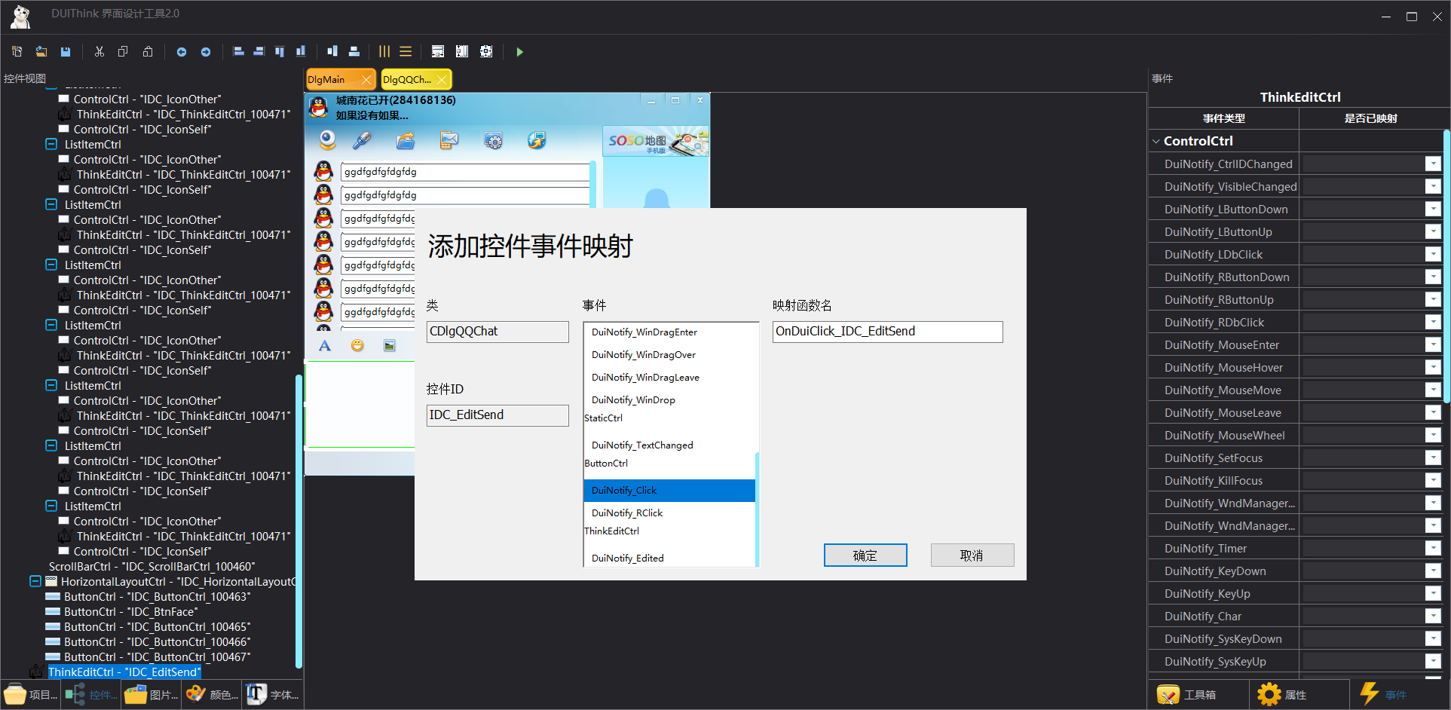Select DuiNotify_RClick in the event list
Viewport: 1451px width, 710px height.
point(627,513)
